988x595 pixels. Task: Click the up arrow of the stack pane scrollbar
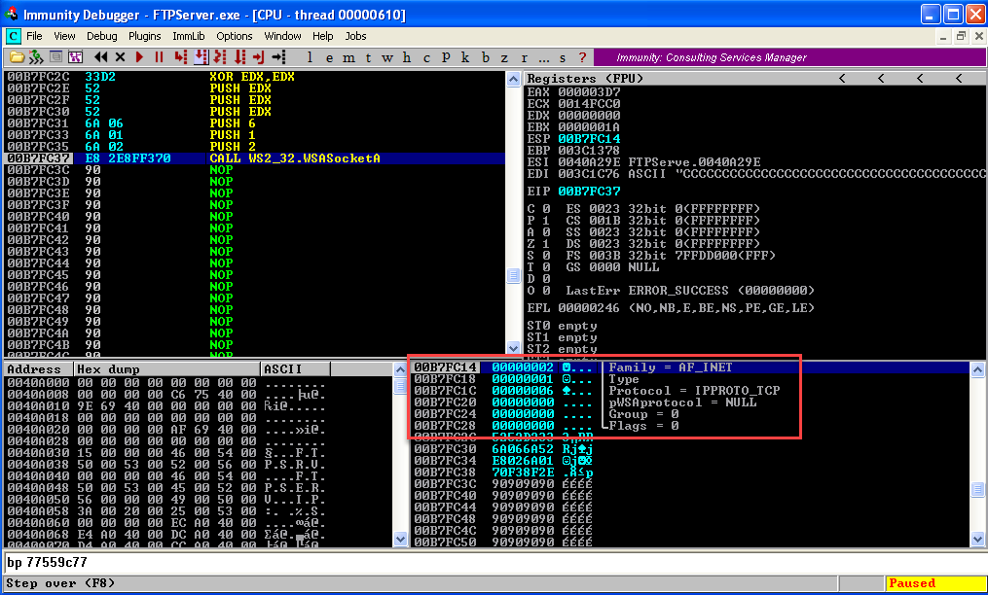977,369
